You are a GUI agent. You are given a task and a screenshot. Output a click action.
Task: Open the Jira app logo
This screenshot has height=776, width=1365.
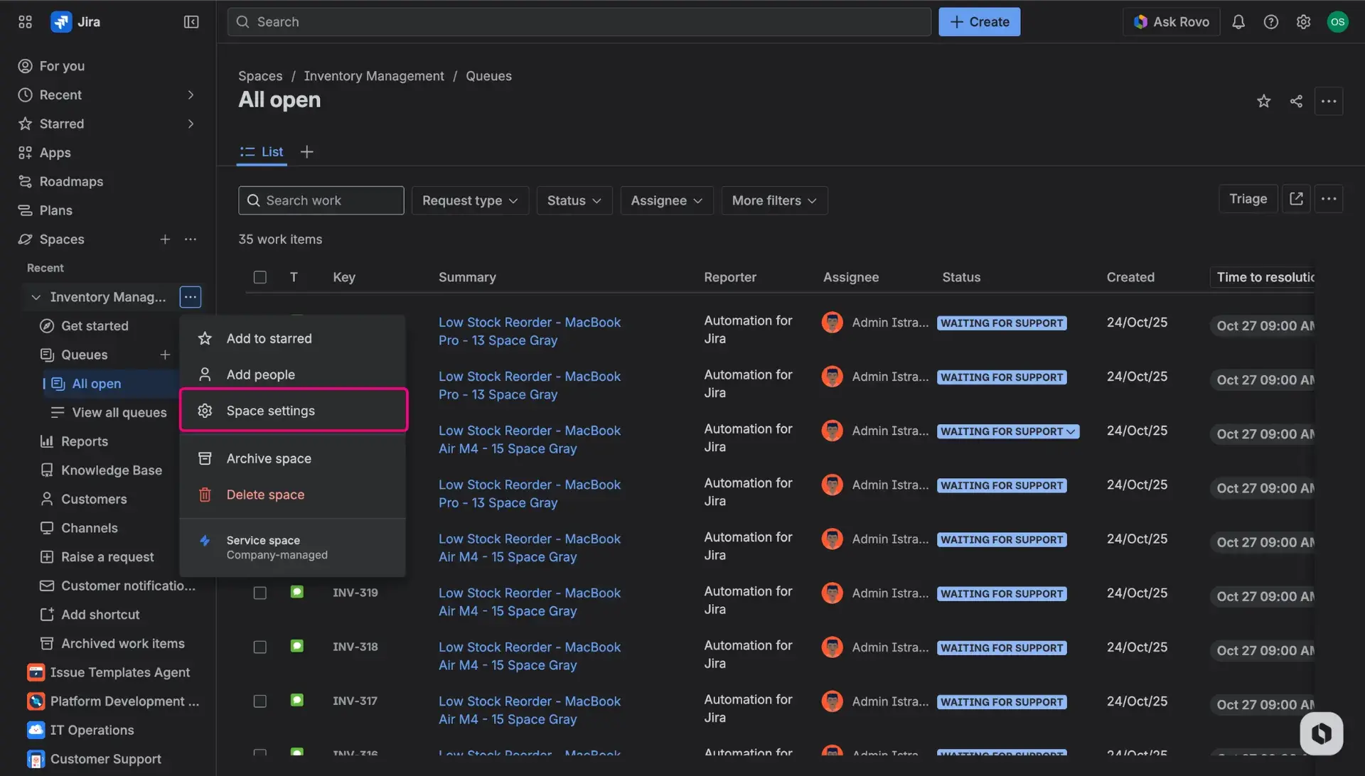coord(61,21)
